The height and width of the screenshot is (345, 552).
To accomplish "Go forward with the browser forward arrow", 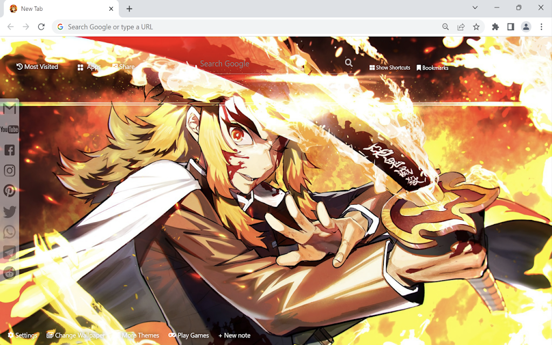I will tap(26, 27).
